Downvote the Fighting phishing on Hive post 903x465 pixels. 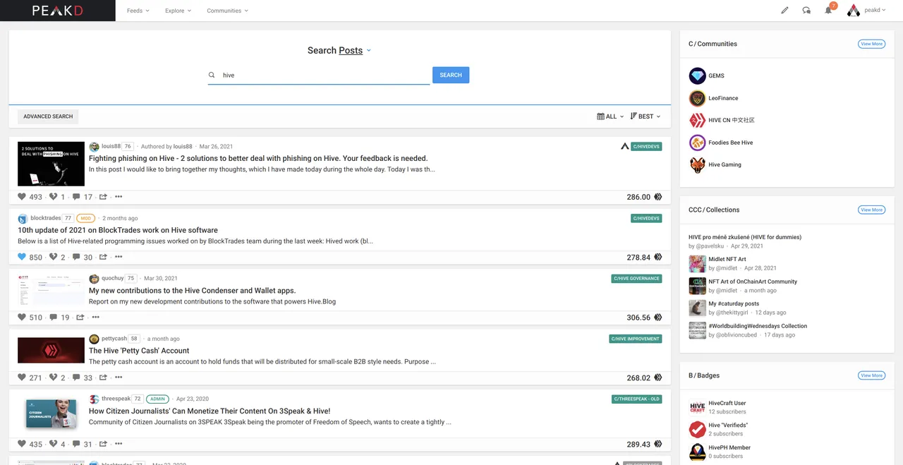point(53,197)
